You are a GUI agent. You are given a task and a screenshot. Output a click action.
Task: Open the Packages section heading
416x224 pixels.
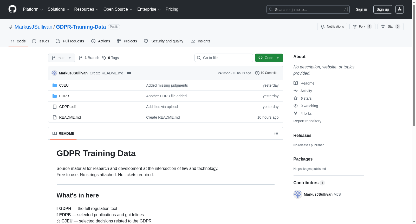[303, 159]
